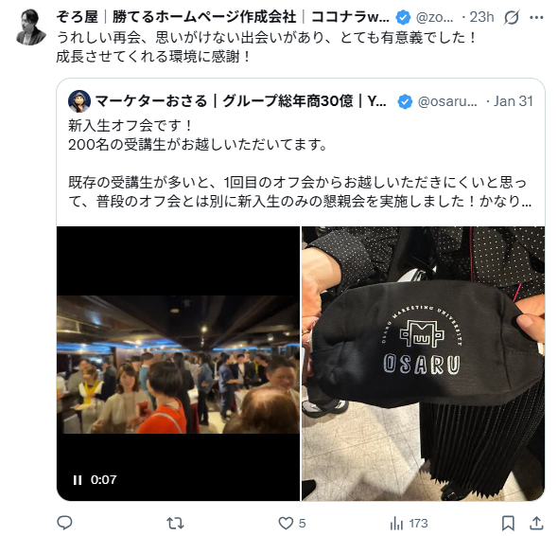The width and height of the screenshot is (558, 536).
Task: Open the OSARU black pouch photo
Action: pos(423,364)
